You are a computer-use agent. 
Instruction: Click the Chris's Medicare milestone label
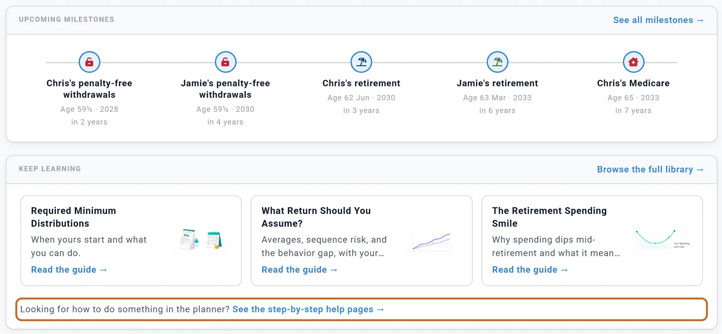click(634, 83)
